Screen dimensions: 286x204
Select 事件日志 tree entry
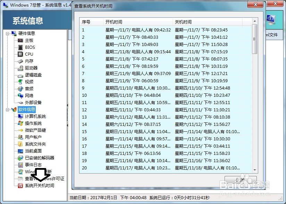33,165
